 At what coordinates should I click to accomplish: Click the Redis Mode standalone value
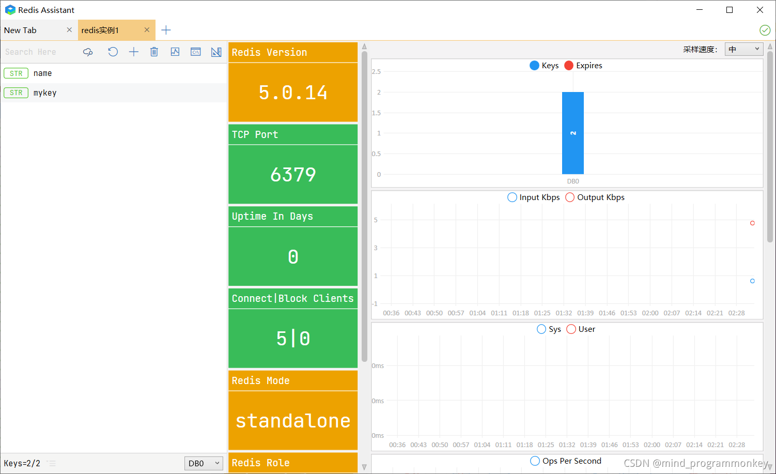293,421
